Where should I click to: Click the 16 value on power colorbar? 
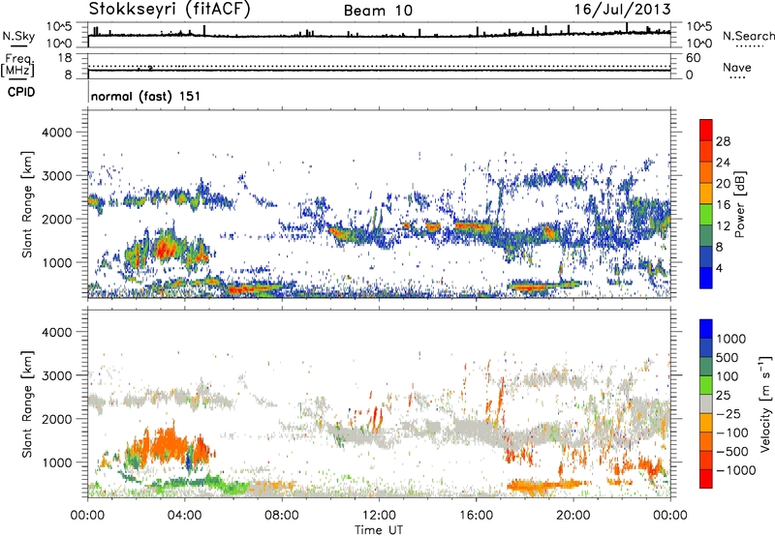(x=723, y=205)
